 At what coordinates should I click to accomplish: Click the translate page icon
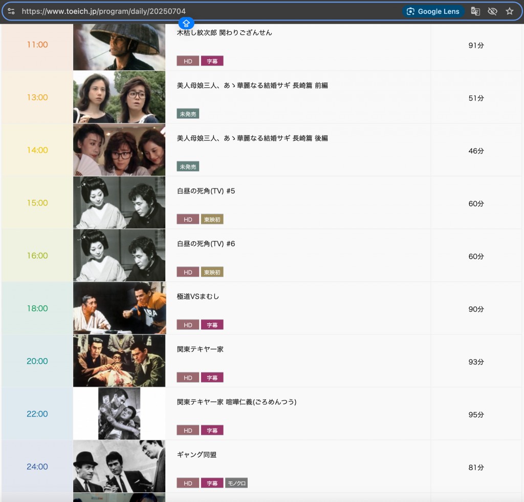tap(475, 11)
